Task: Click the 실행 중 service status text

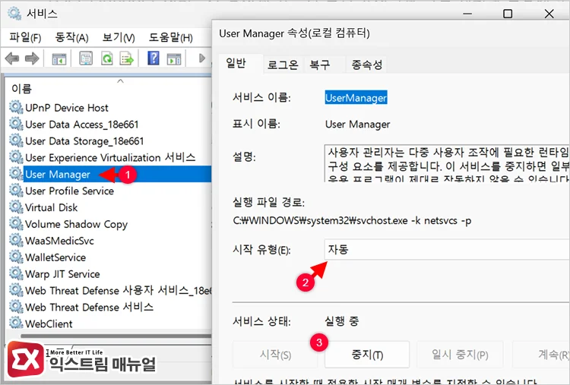Action: pyautogui.click(x=341, y=320)
